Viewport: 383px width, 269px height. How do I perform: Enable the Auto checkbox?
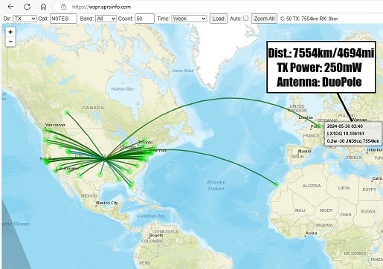pos(245,18)
